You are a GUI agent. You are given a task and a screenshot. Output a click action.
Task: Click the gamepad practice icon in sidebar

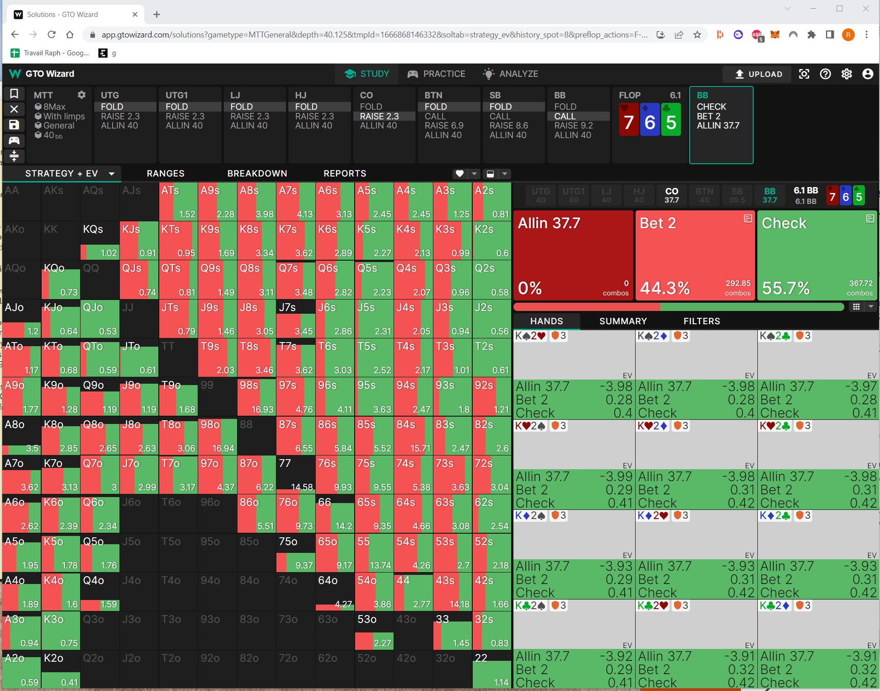tap(14, 140)
